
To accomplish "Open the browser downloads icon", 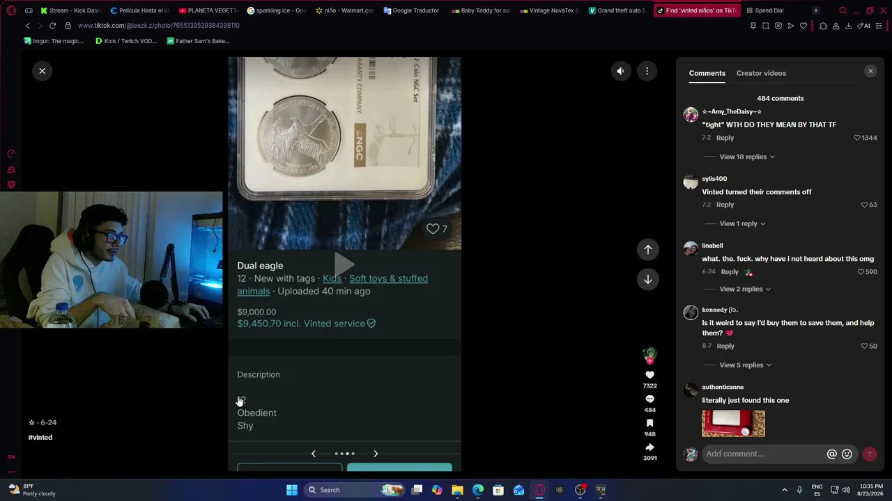I will (848, 26).
